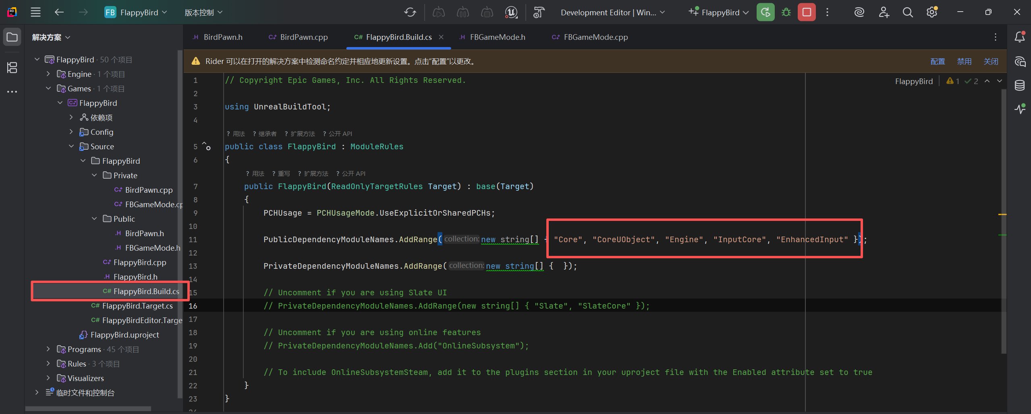Image resolution: width=1031 pixels, height=414 pixels.
Task: Expand the Programs node
Action: pos(48,349)
